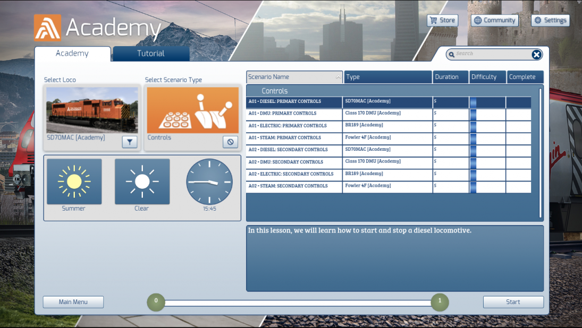The image size is (582, 328).
Task: Select the Controls scenario type image
Action: click(192, 110)
